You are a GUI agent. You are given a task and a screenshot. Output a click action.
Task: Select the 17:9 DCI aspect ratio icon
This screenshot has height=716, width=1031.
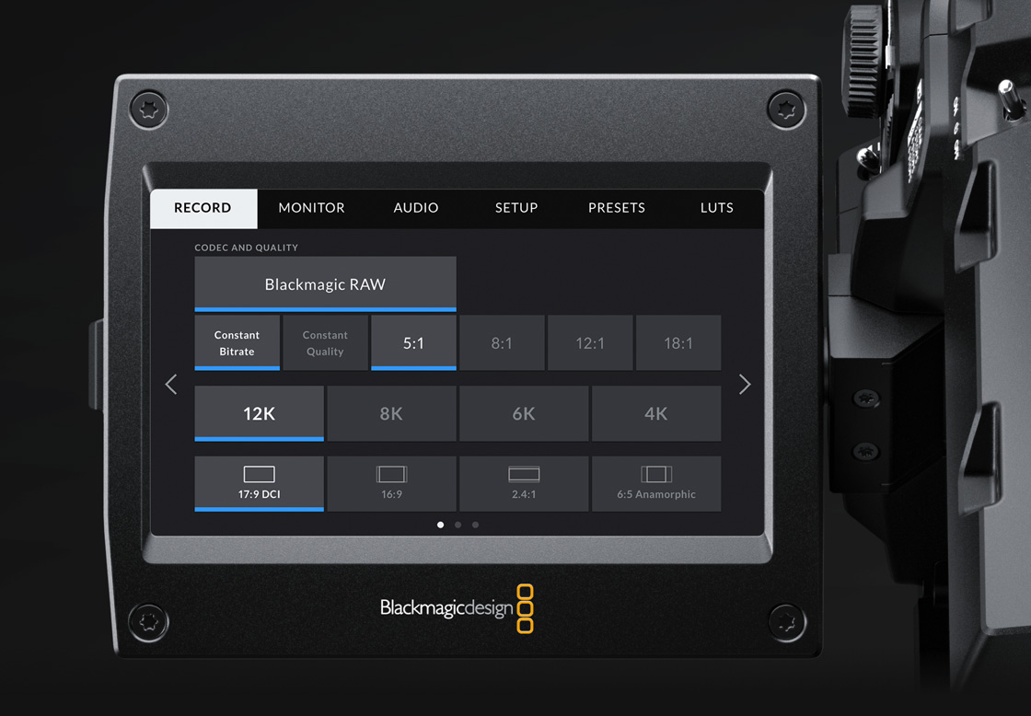coord(259,483)
